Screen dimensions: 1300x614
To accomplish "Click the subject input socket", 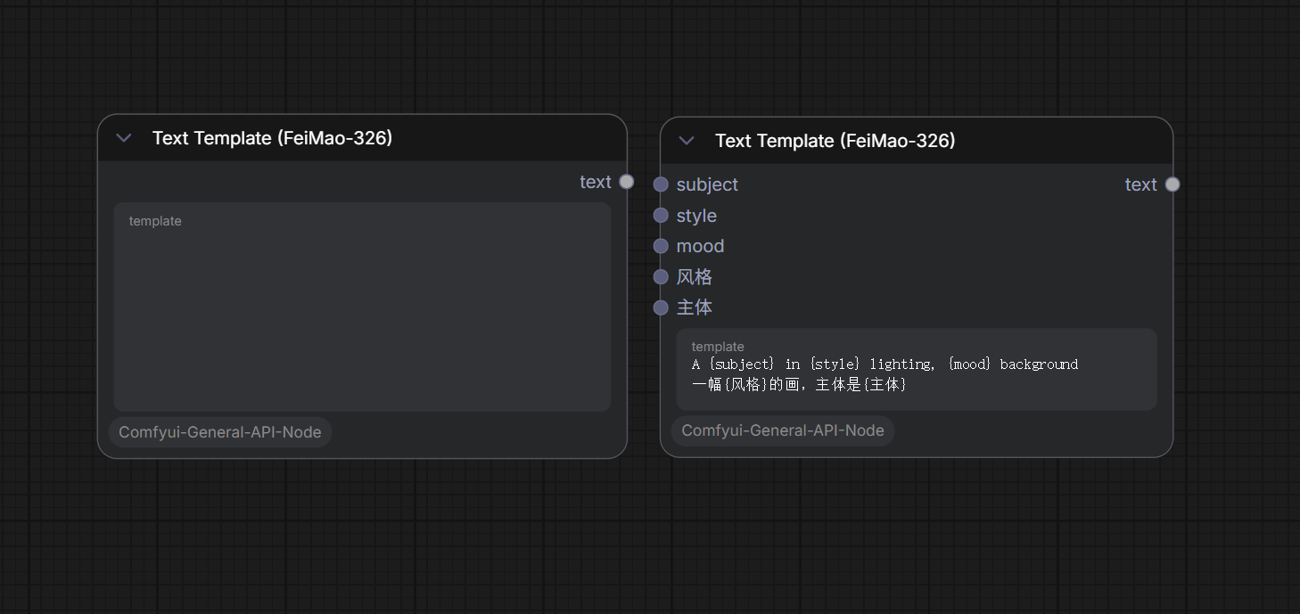I will point(661,184).
